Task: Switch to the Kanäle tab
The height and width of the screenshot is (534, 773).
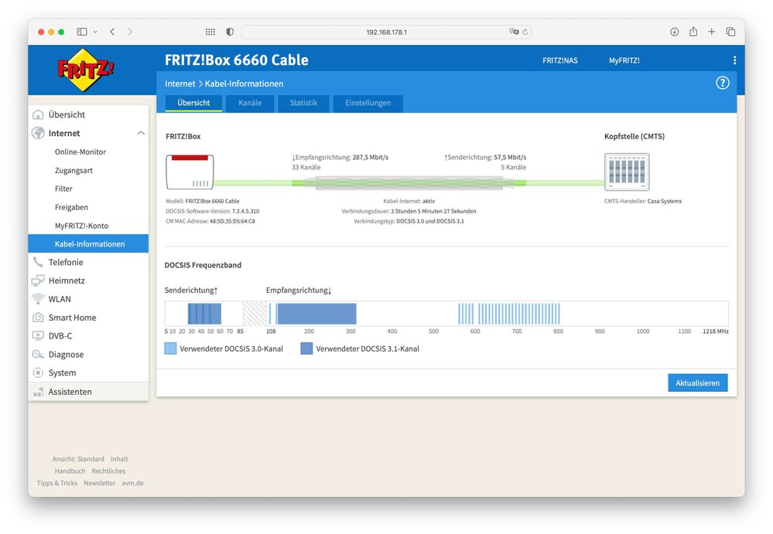Action: 250,103
